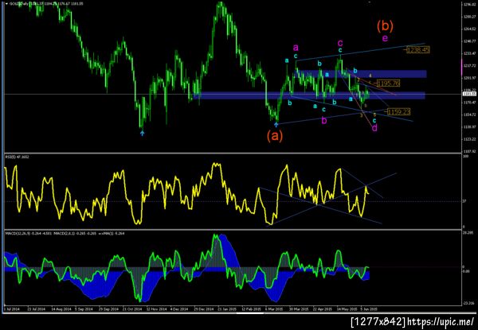
Task: Select the upper blue resistance zone rectangle
Action: click(360, 74)
